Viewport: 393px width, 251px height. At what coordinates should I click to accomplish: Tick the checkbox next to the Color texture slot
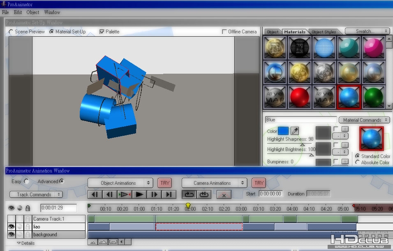coord(336,129)
